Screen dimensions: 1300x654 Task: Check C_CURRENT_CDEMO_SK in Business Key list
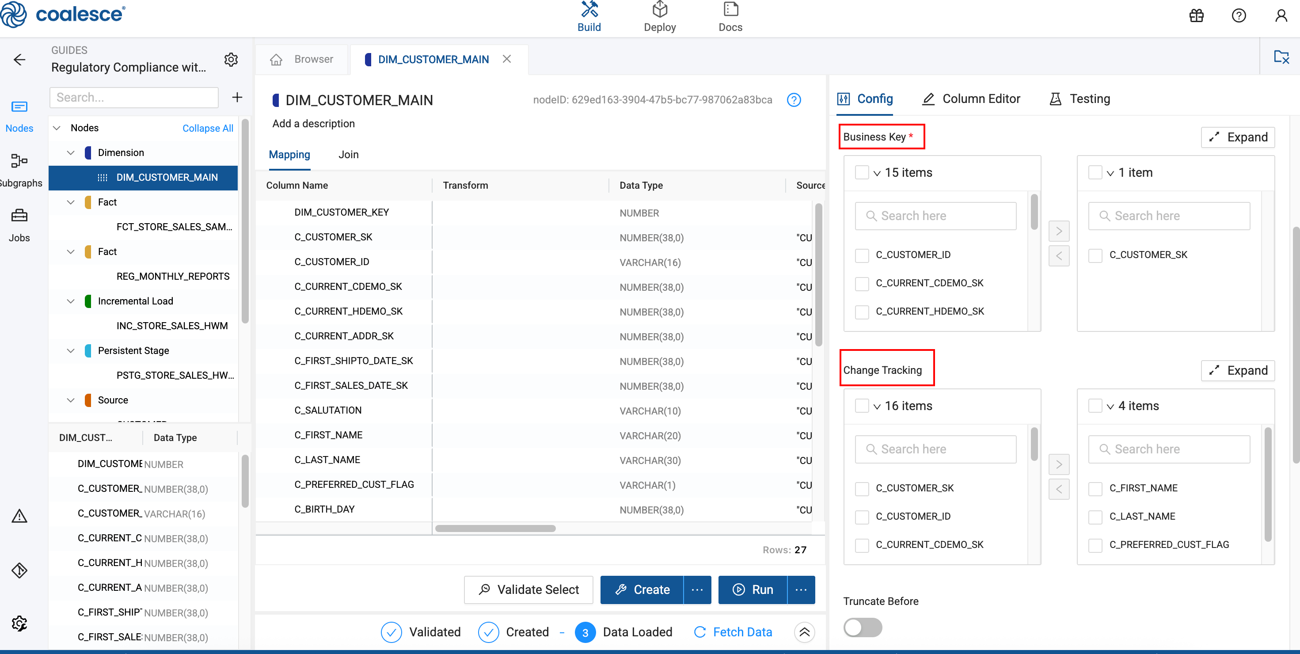[862, 284]
